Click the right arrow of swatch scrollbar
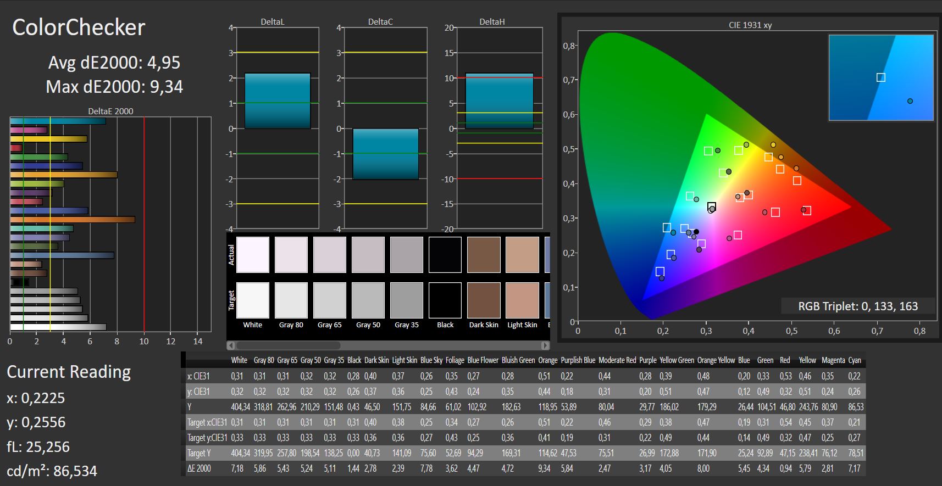 coord(545,345)
